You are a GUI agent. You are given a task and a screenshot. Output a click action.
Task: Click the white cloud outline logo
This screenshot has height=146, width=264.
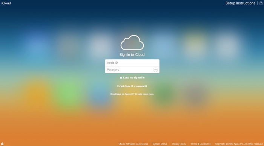coord(132,43)
